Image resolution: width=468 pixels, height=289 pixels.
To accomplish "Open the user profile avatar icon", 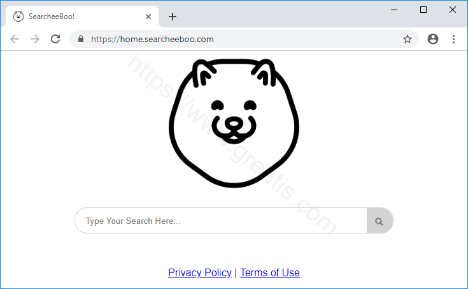I will click(433, 39).
